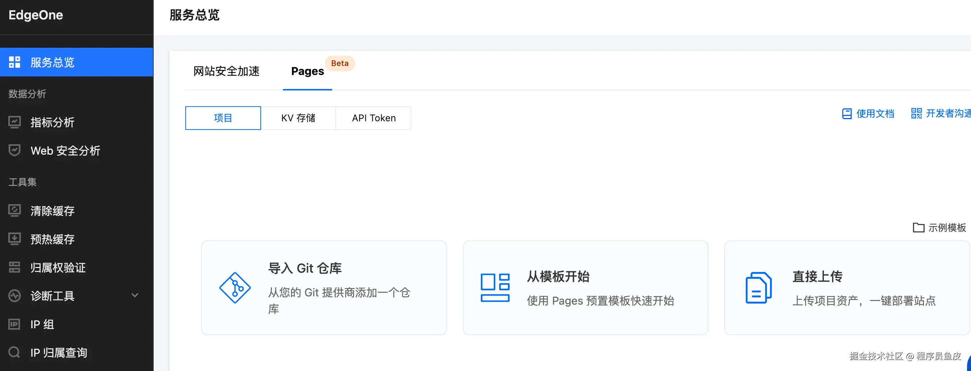Image resolution: width=971 pixels, height=371 pixels.
Task: Expand the 诊断工具 menu chevron
Action: click(135, 296)
